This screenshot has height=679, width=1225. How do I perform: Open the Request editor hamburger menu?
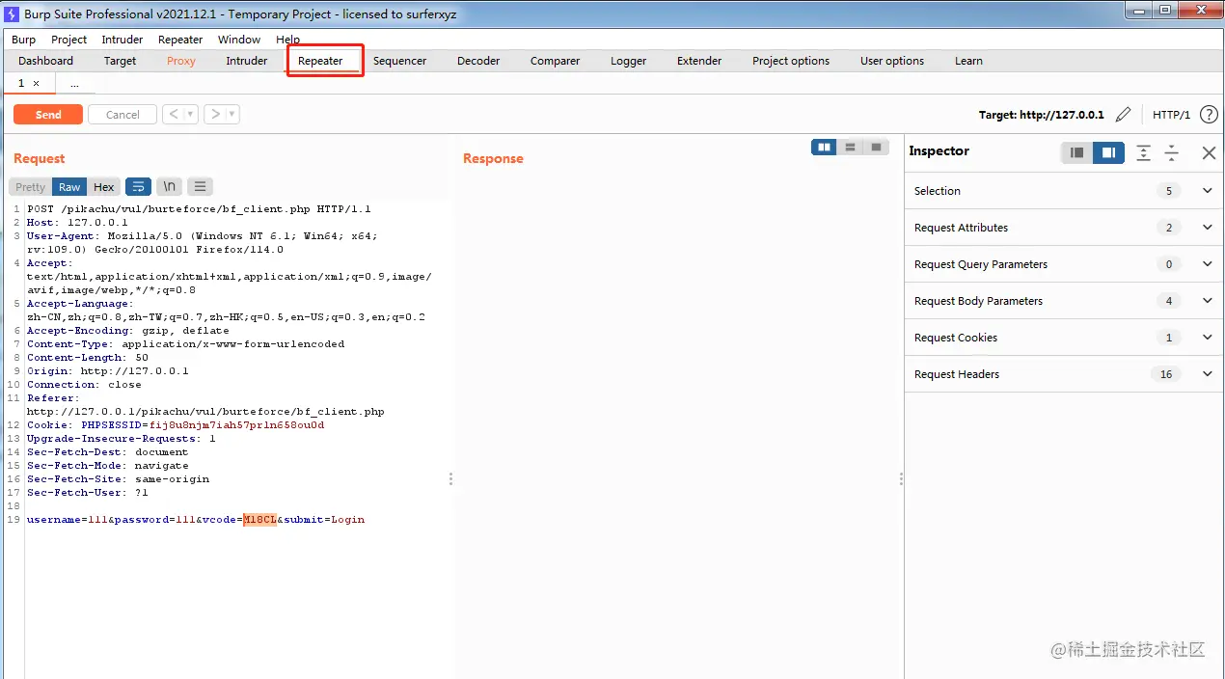pos(200,187)
